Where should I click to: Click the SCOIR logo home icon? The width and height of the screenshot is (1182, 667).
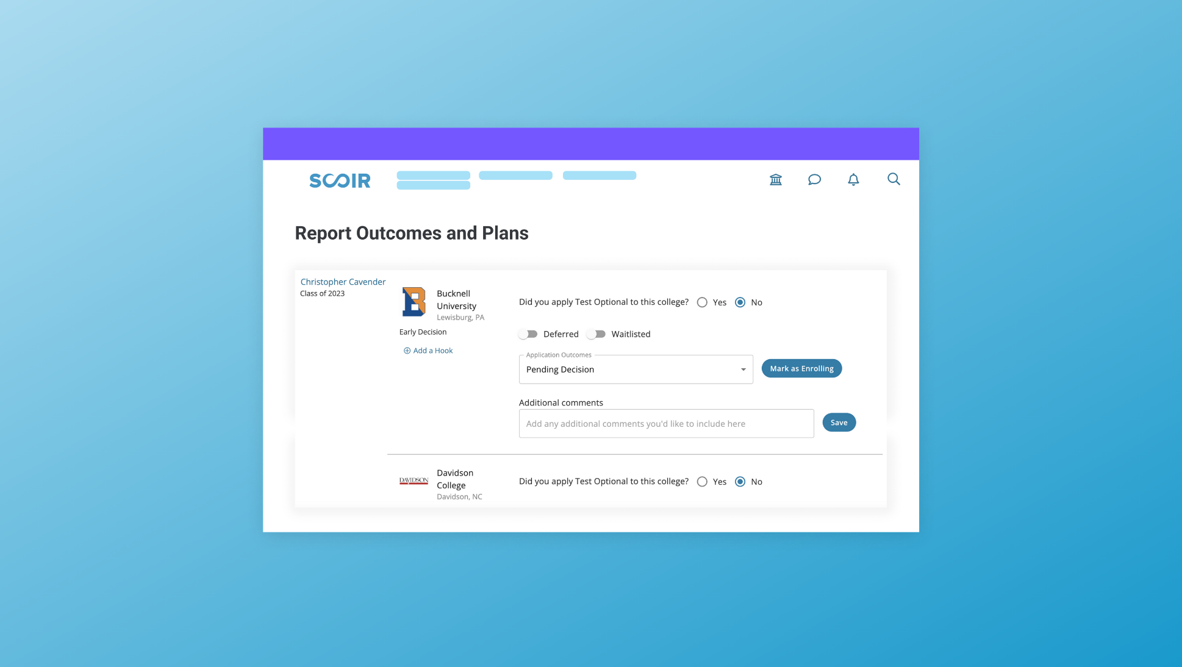pyautogui.click(x=339, y=179)
